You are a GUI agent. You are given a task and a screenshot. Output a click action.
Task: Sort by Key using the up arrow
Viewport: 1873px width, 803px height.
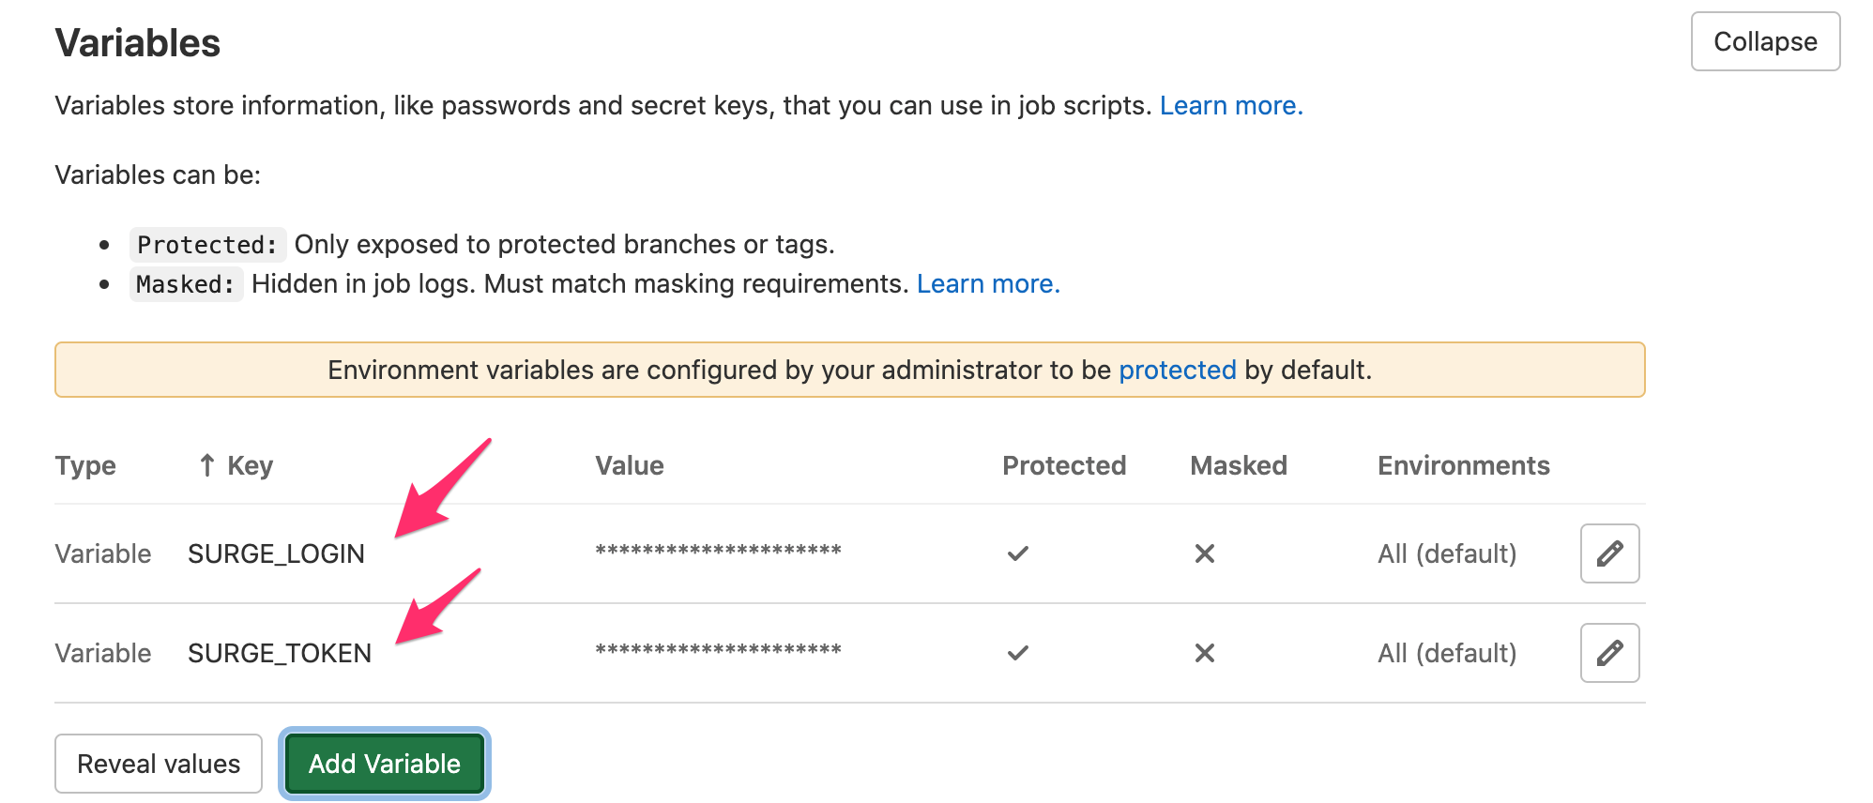[x=207, y=465]
